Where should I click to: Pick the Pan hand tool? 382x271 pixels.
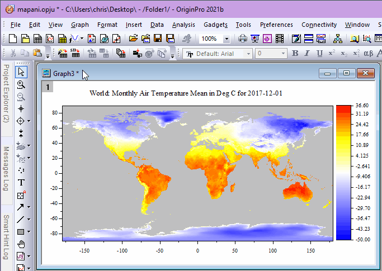coord(21,244)
